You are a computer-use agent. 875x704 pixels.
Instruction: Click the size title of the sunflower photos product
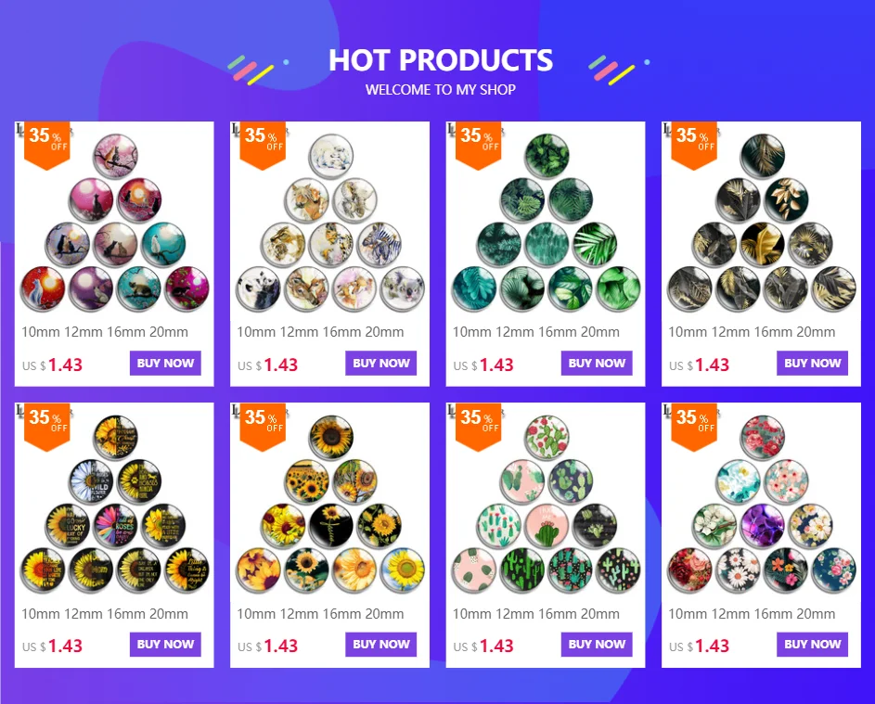320,614
